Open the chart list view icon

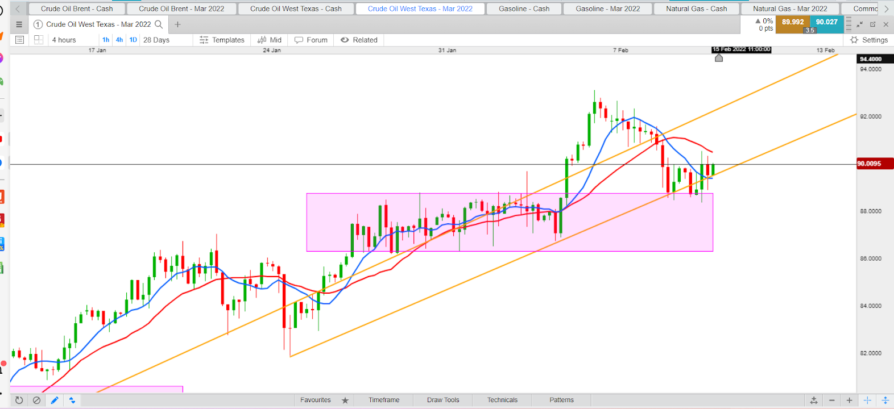(x=19, y=40)
